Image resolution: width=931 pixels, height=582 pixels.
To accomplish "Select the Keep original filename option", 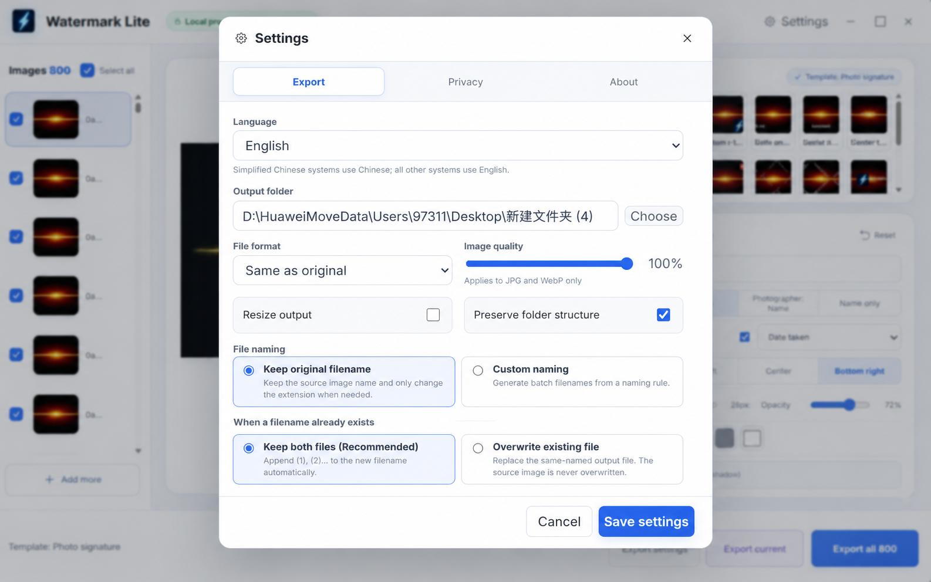I will click(x=344, y=382).
